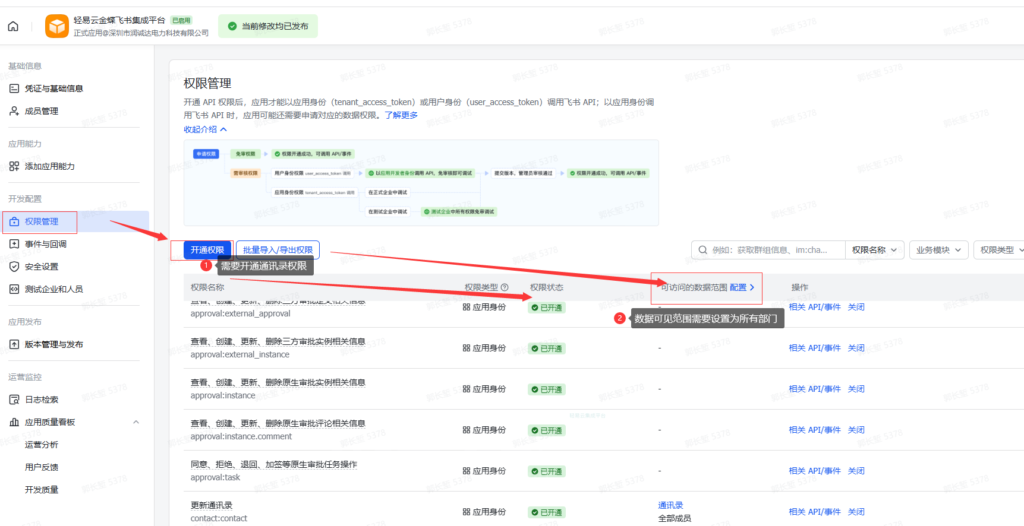The image size is (1024, 526).
Task: Open 相关 API/事件 for approval:external_approval
Action: [815, 307]
